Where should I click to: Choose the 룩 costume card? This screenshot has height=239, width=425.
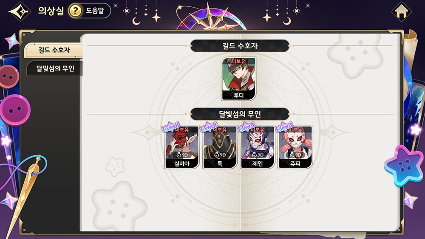point(220,147)
